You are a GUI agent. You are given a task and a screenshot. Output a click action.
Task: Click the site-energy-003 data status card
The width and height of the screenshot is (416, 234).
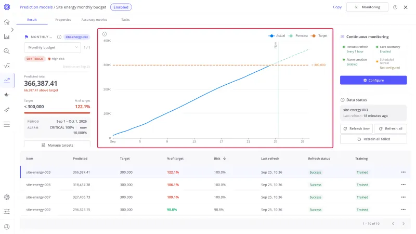pos(373,113)
